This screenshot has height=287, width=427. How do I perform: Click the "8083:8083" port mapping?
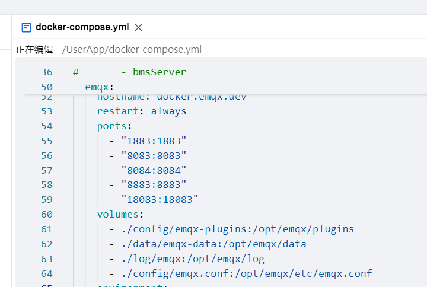point(154,155)
